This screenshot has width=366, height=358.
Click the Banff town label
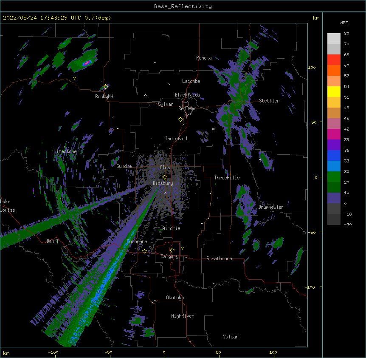click(x=53, y=241)
